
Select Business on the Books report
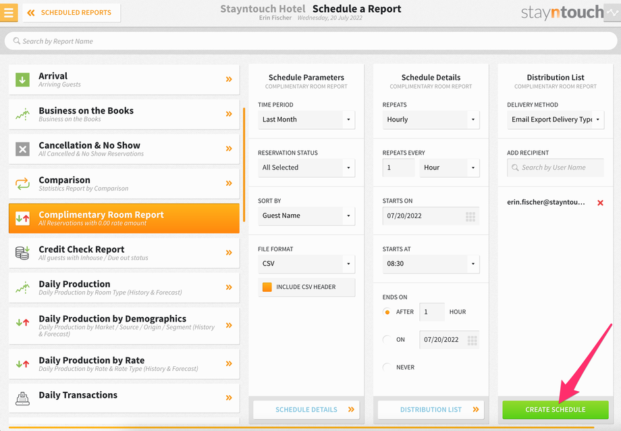124,114
